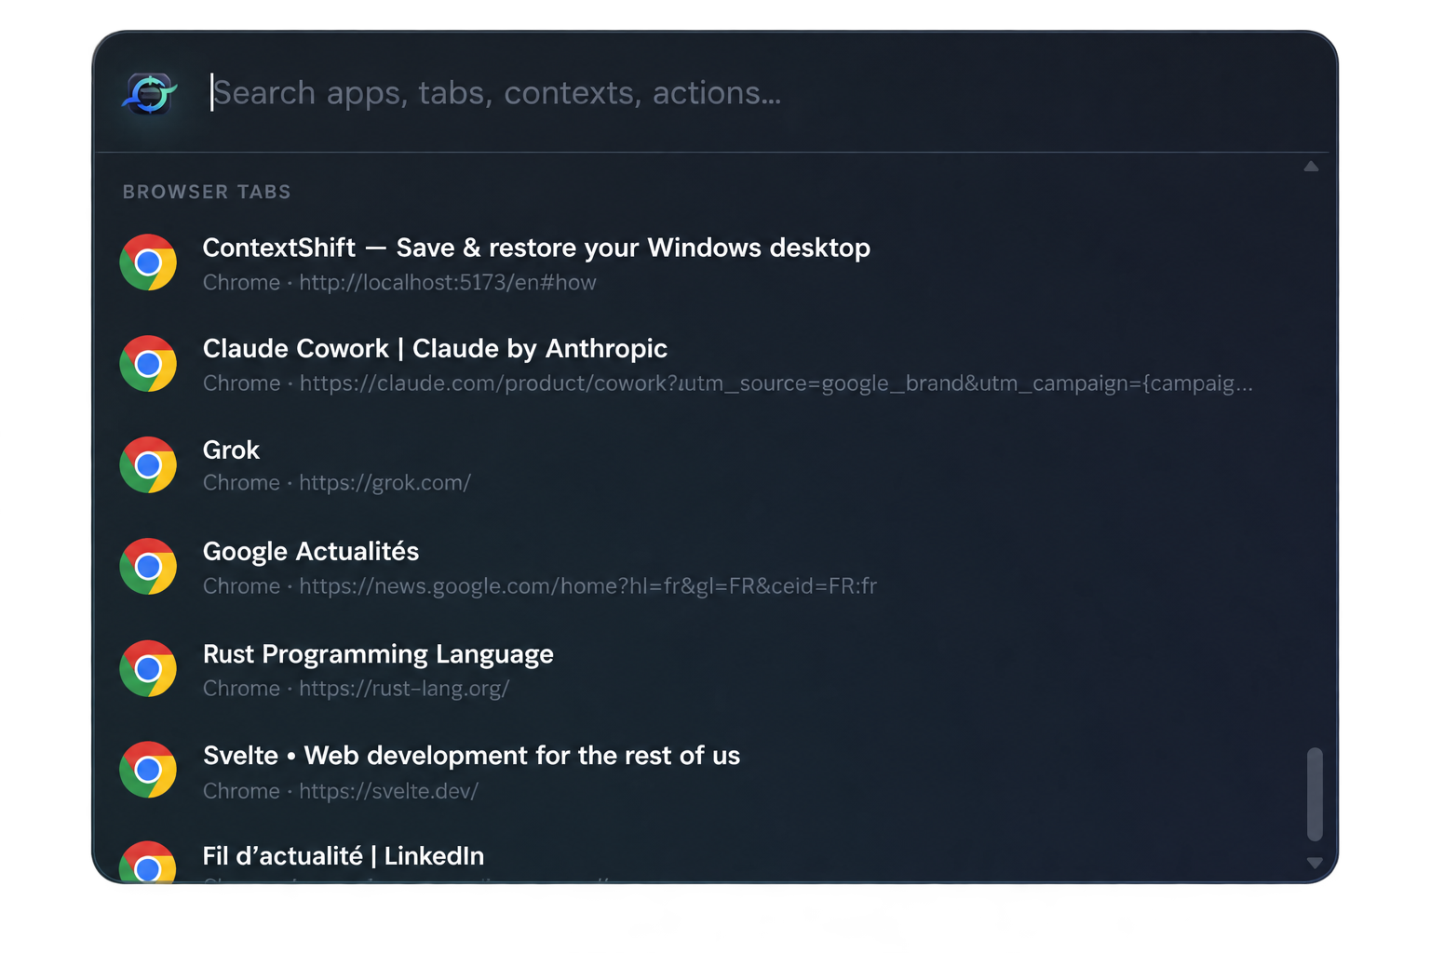1430x953 pixels.
Task: Click the results list scrollbar thumb
Action: [x=1315, y=794]
